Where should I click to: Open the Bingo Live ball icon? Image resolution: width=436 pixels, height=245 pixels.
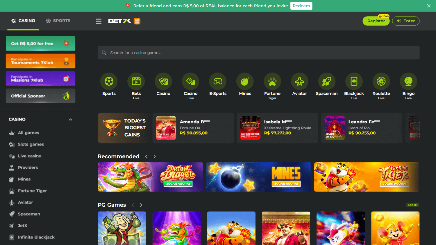coord(408,81)
